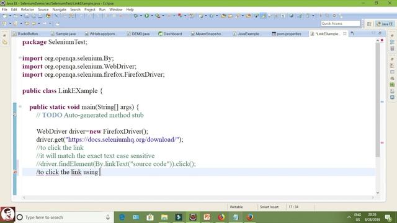Expand the Search toolbar dropdown arrow
397x223 pixels.
(243, 16)
